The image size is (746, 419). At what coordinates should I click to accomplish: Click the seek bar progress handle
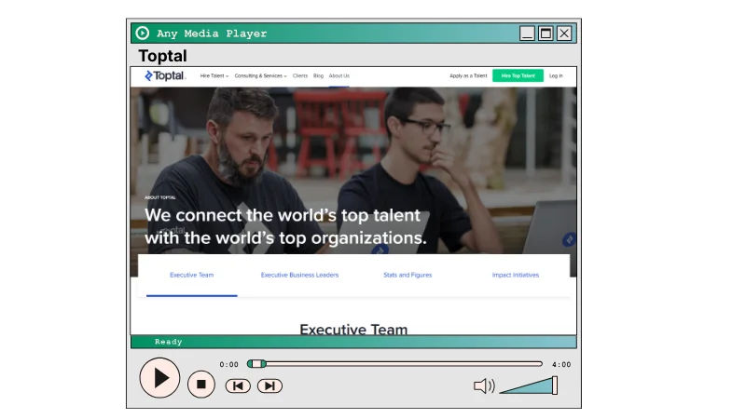(x=256, y=364)
